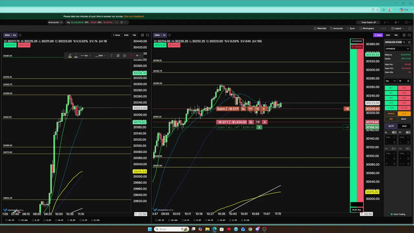
Task: Close the account summary with the orange X
Action: point(117,22)
